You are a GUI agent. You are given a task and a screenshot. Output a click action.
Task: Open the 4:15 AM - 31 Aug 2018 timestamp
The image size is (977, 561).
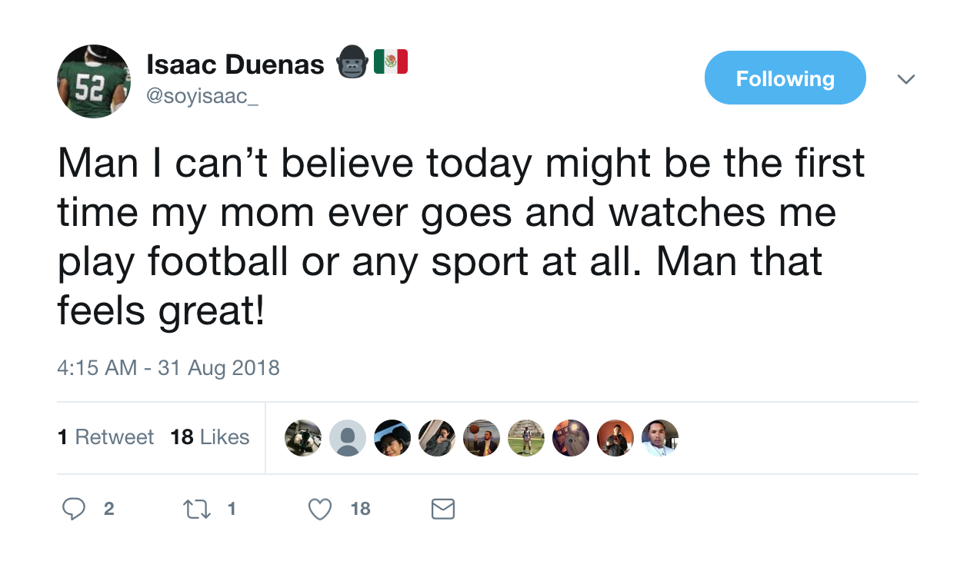pyautogui.click(x=168, y=367)
